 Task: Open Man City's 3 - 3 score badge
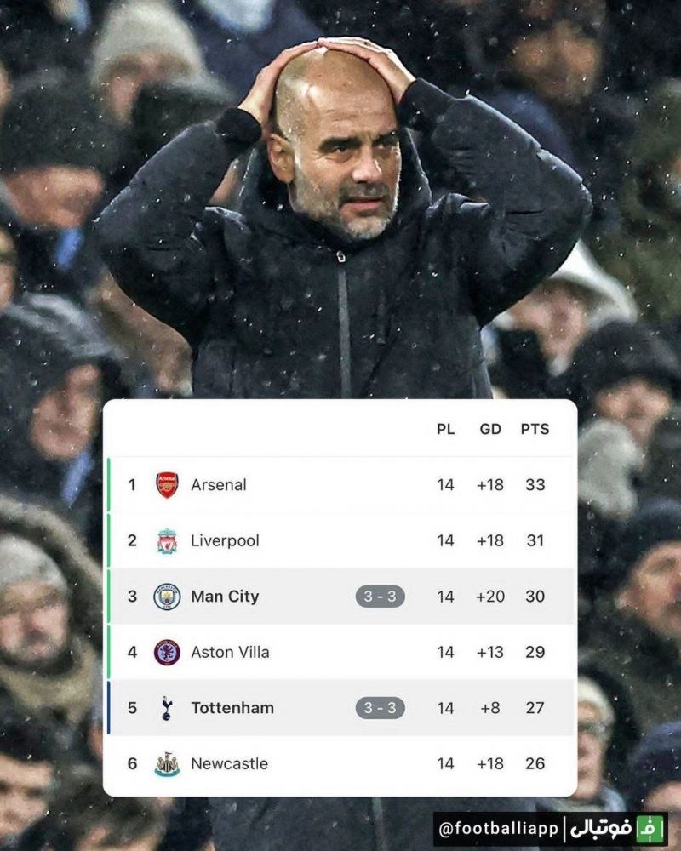(x=381, y=597)
